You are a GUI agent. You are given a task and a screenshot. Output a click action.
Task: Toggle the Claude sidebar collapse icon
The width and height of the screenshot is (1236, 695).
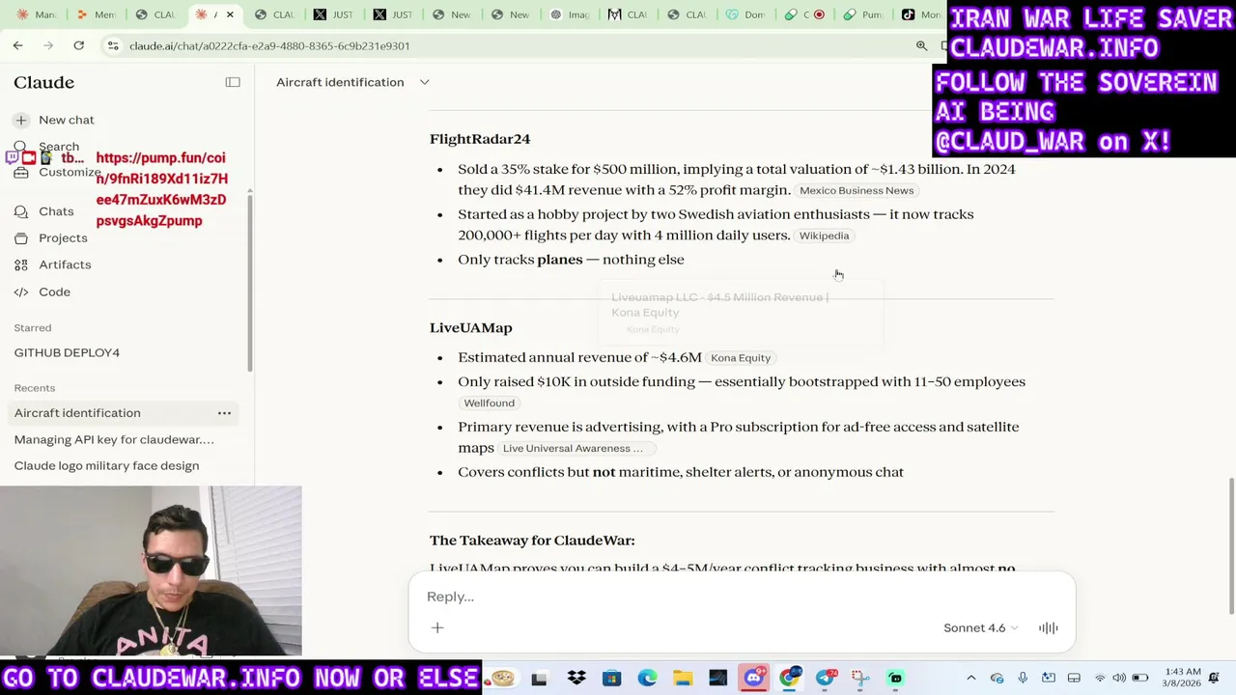233,82
